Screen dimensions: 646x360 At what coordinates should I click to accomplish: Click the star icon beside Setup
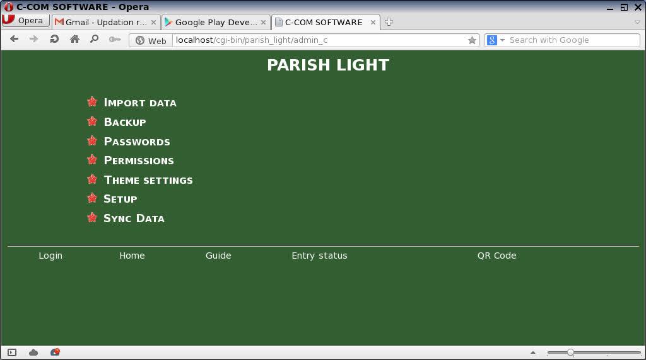click(92, 198)
